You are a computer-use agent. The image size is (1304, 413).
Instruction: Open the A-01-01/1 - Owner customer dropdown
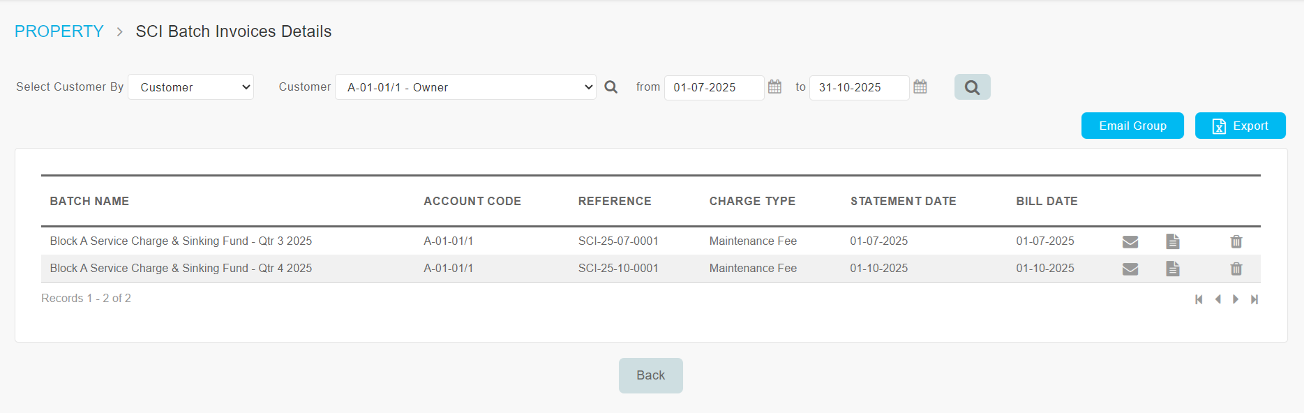465,87
